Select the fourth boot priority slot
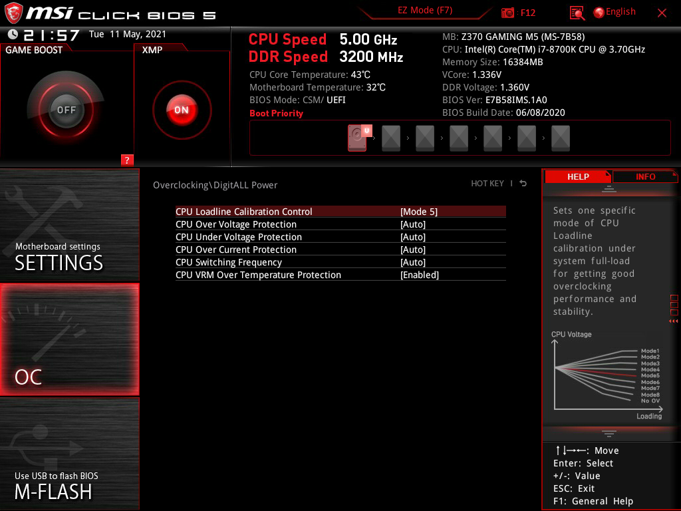This screenshot has width=681, height=511. pos(459,138)
